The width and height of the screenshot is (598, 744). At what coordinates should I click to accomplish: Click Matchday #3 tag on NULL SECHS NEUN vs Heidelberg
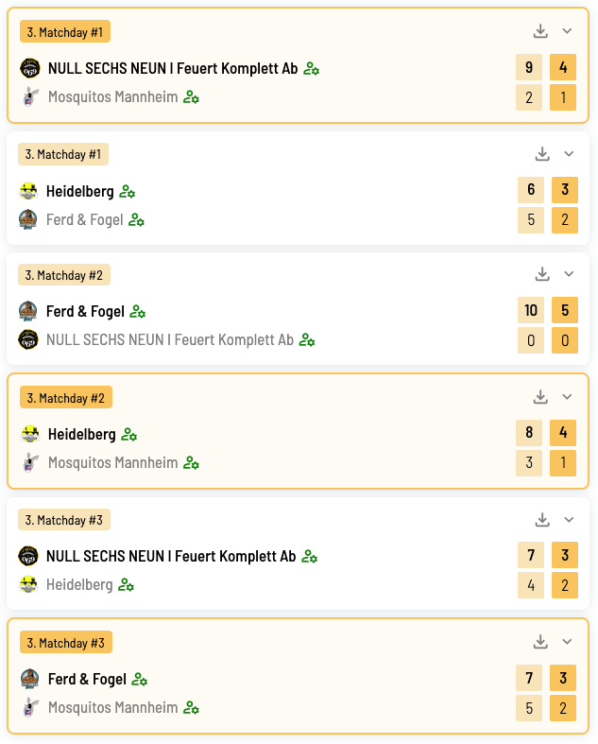64,520
